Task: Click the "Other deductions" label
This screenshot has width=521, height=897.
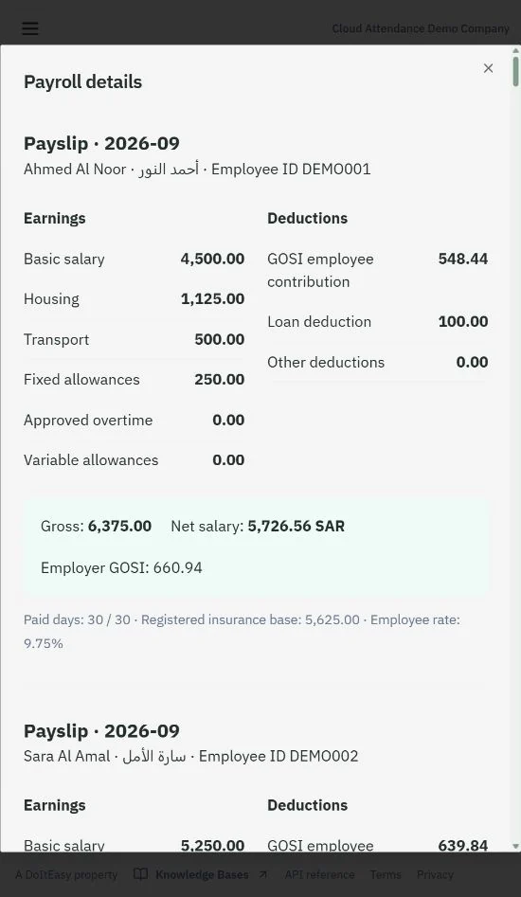Action: (x=326, y=362)
